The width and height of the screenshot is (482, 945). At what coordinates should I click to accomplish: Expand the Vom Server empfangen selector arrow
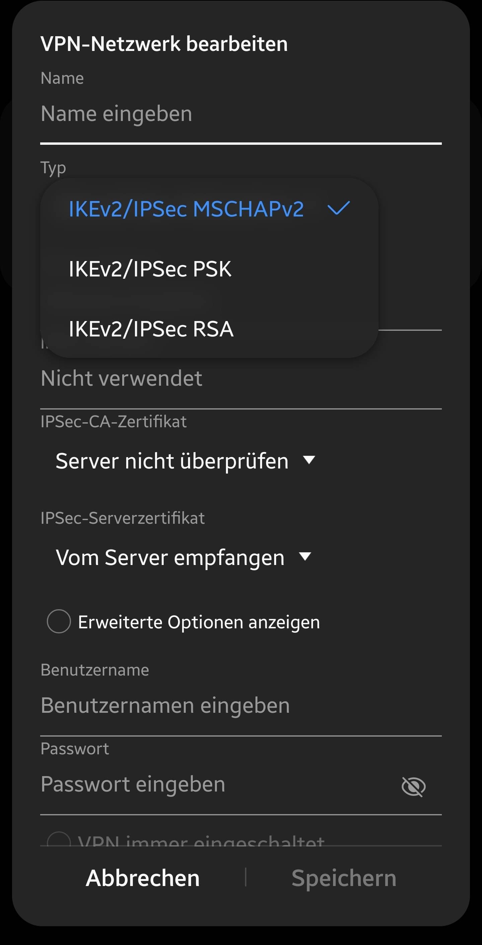click(x=305, y=557)
